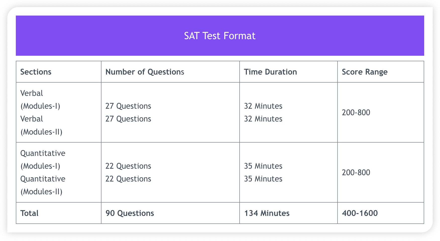Click the Verbal (Modules-I) label

click(x=40, y=100)
